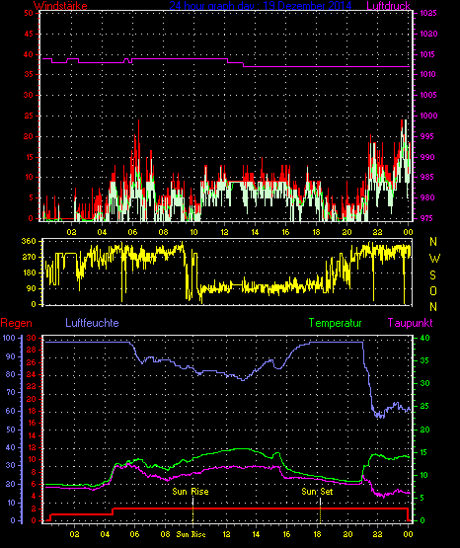Image resolution: width=460 pixels, height=548 pixels.
Task: Click the Luftdruck legend label
Action: pyautogui.click(x=388, y=6)
